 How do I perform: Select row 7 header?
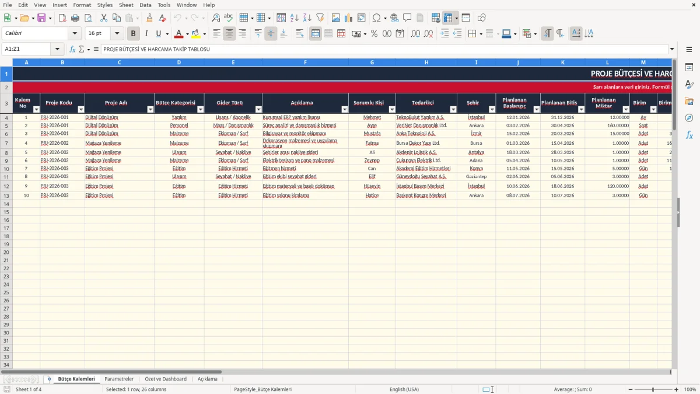point(6,143)
